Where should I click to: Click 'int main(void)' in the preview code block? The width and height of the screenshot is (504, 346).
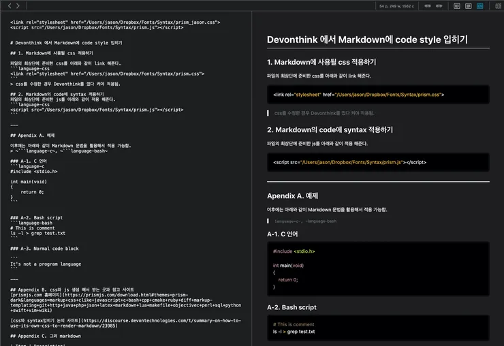coord(288,265)
